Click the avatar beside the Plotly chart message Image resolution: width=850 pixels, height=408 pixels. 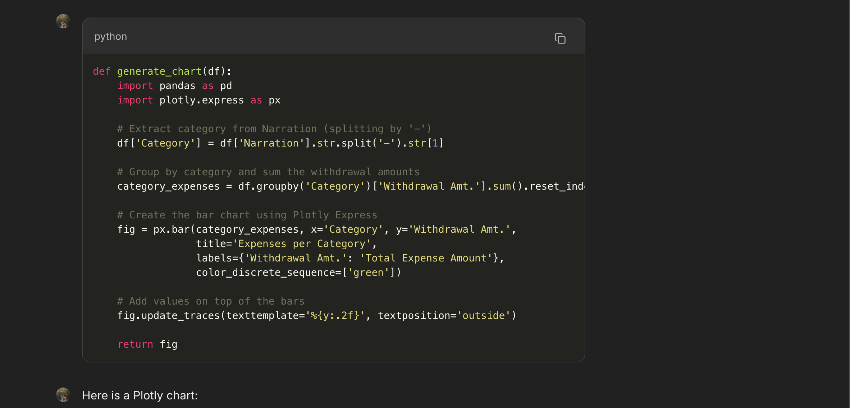[63, 394]
